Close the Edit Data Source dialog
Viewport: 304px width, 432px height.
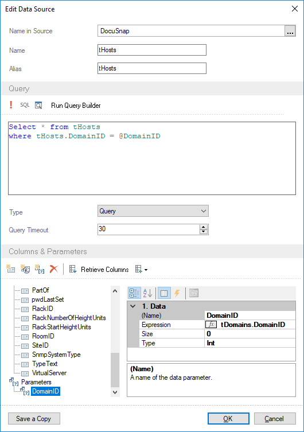click(295, 9)
